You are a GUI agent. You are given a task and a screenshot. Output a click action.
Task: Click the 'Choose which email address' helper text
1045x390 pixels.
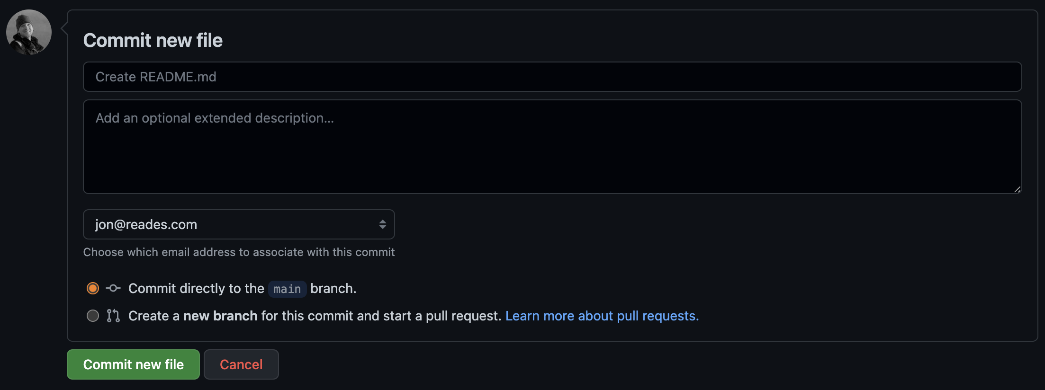[x=239, y=252]
